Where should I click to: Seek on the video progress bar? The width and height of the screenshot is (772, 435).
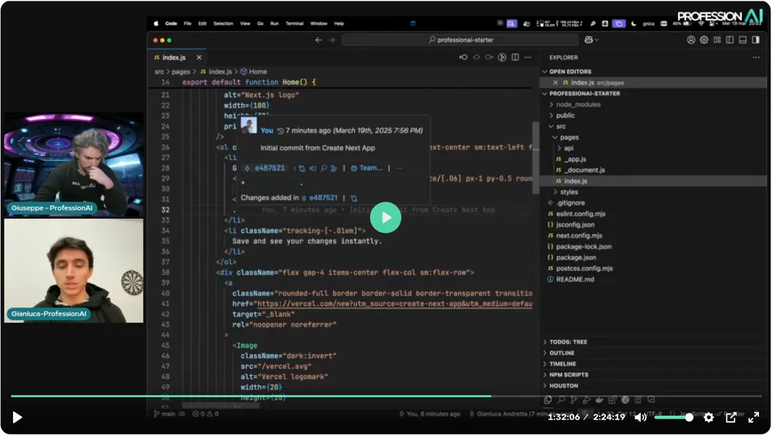[386, 396]
